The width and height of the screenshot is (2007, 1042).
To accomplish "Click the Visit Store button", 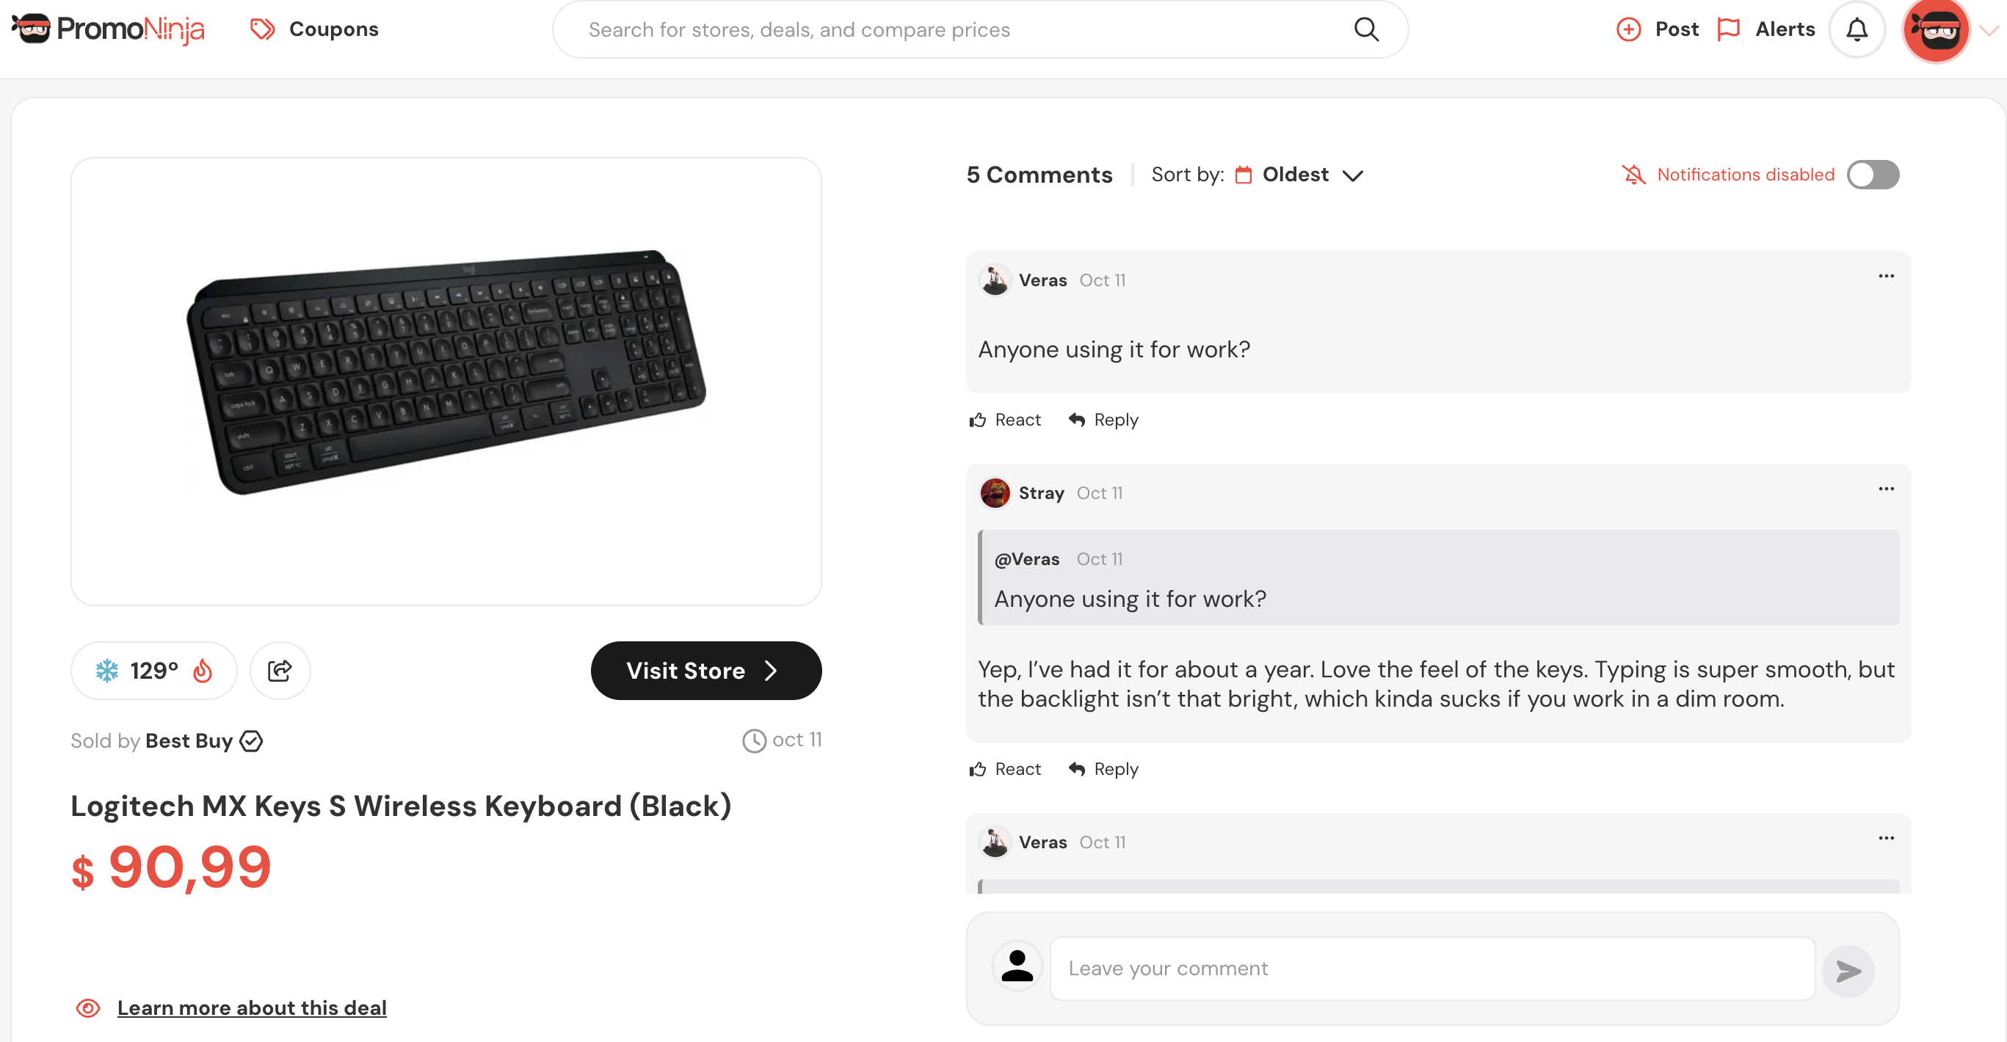I will click(x=706, y=671).
